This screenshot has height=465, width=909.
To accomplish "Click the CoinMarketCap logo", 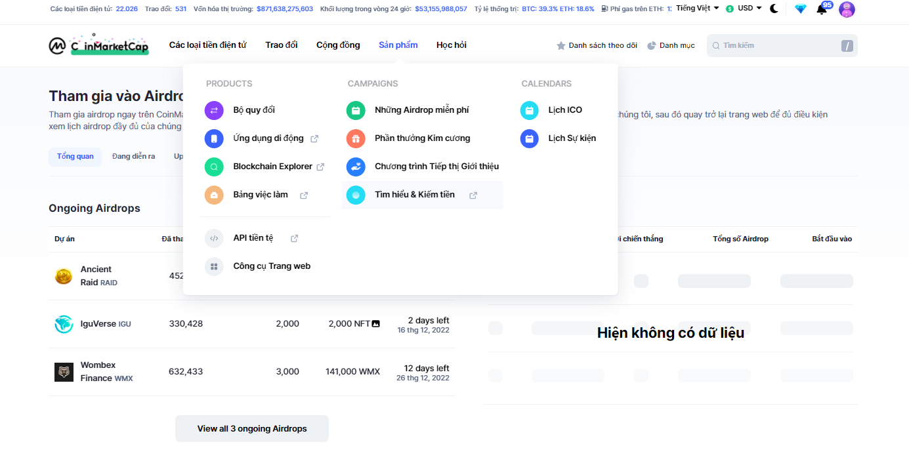I will click(x=98, y=45).
